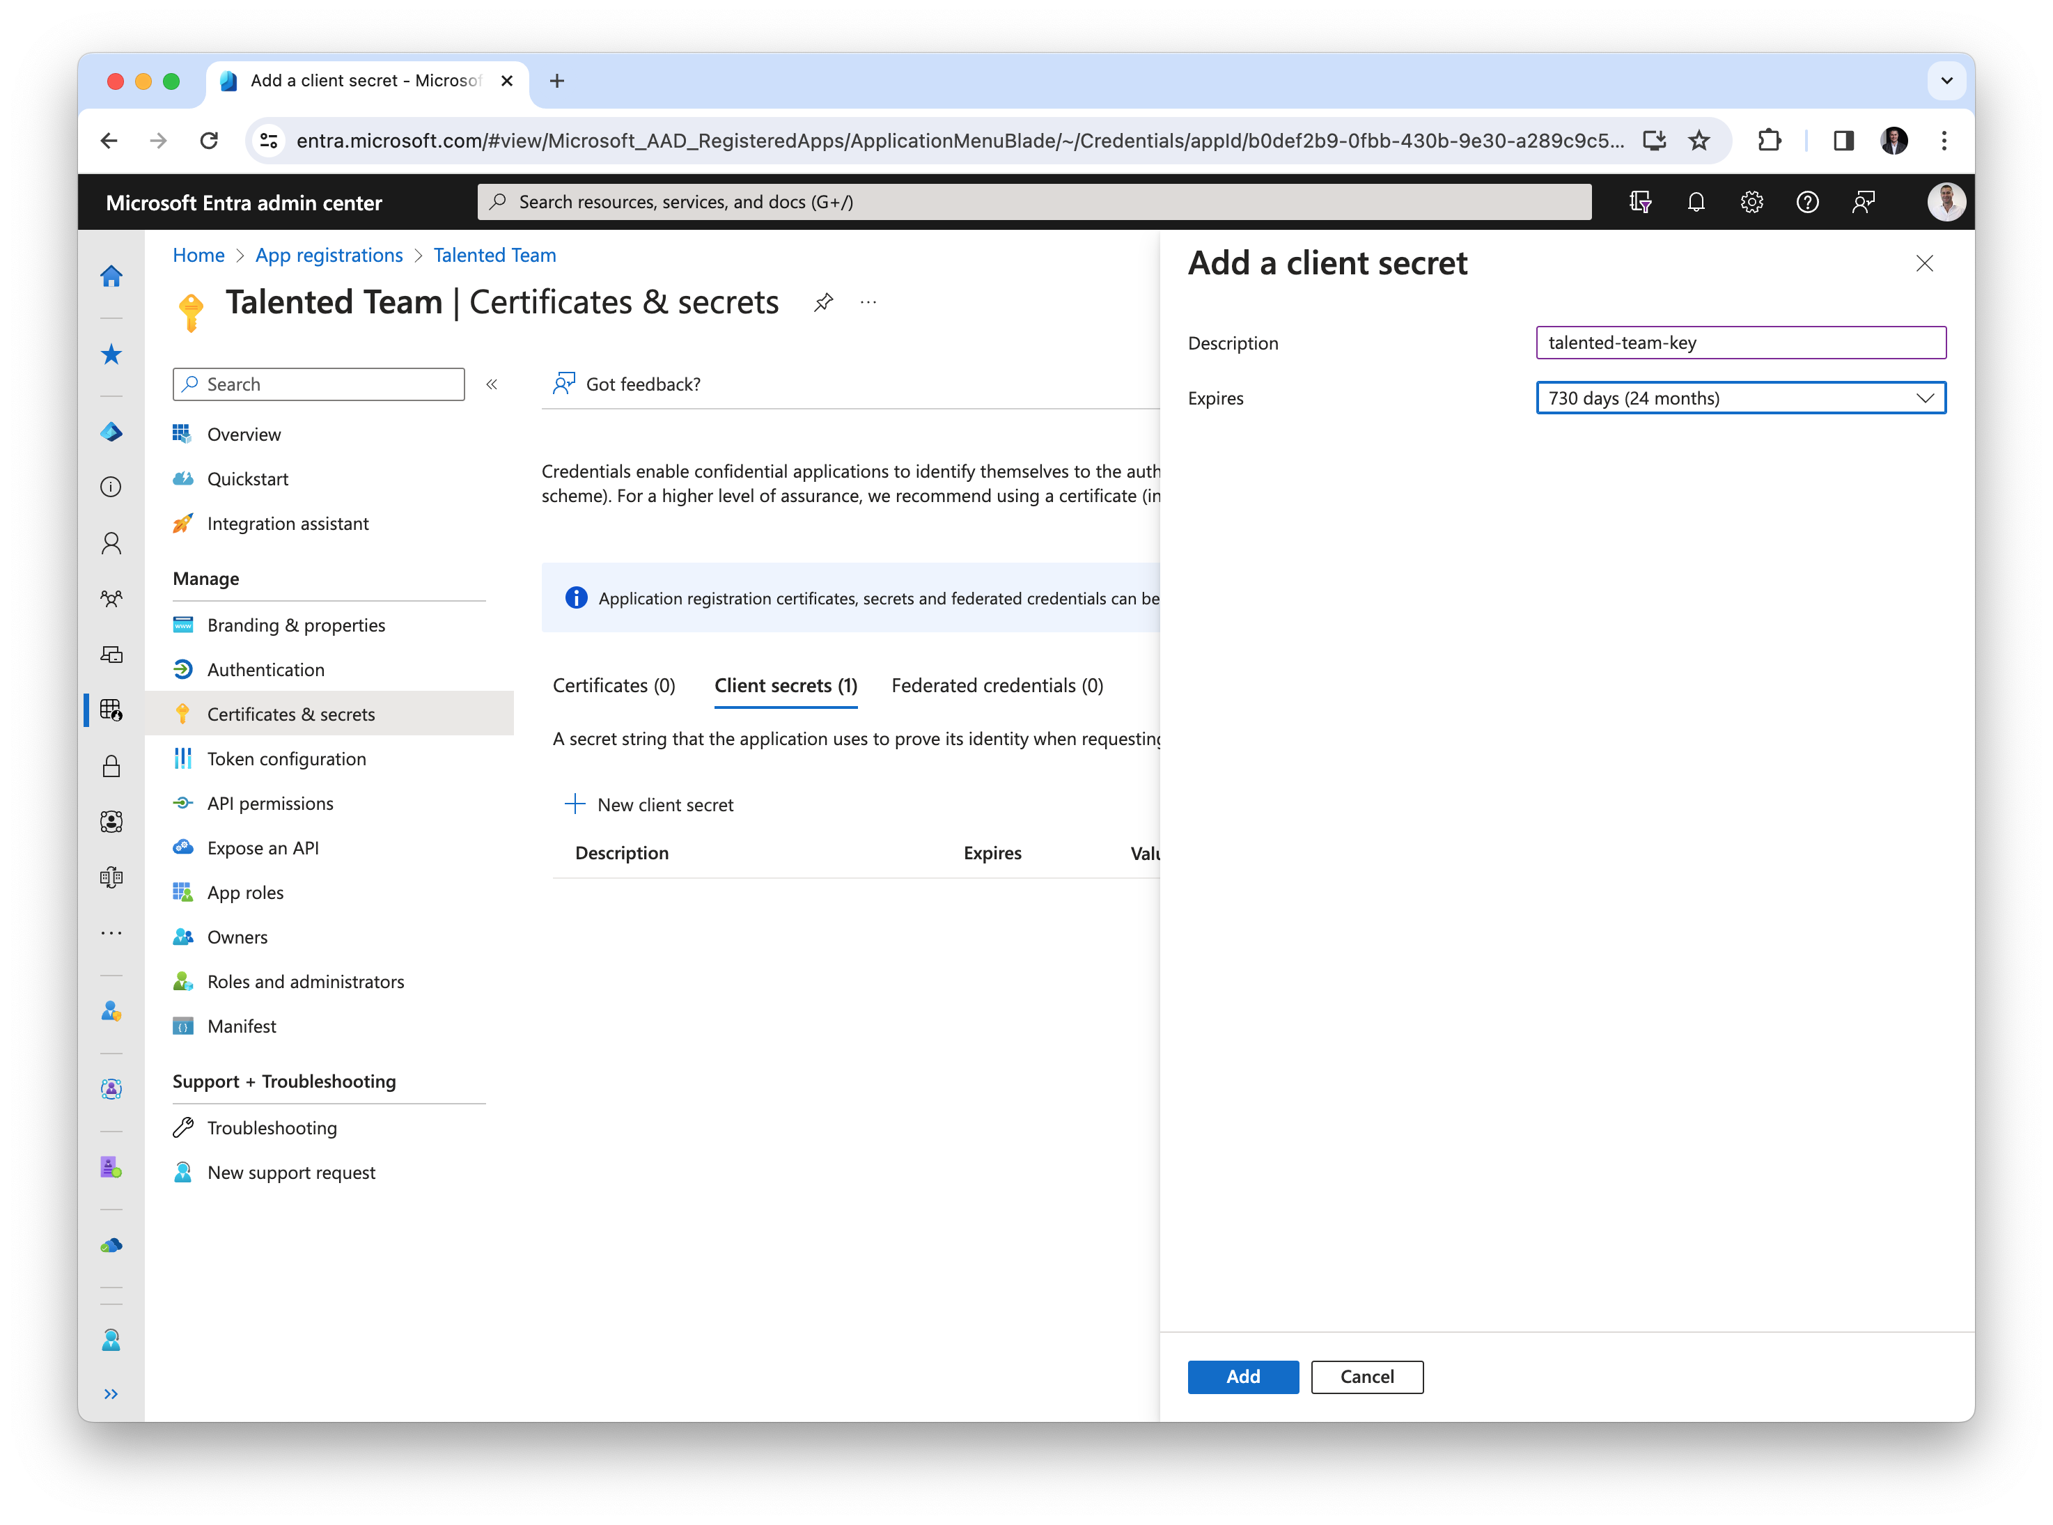This screenshot has width=2053, height=1525.
Task: Open the info circle icon in left rail
Action: coord(111,487)
